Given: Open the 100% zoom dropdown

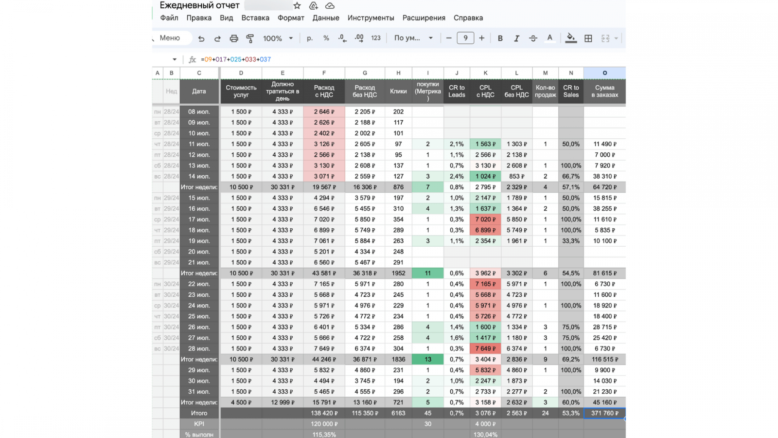Looking at the screenshot, I should 278,38.
